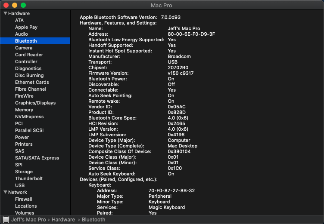Viewport: 324px width, 224px height.
Task: Collapse the Network disclosure triangle
Action: pyautogui.click(x=5, y=192)
